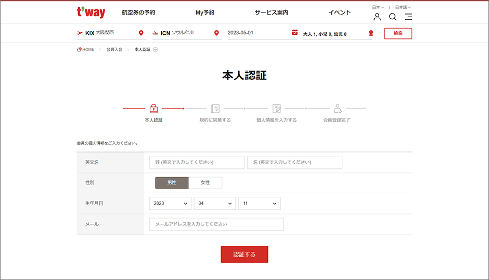
Task: Click the departure KIX location pin icon
Action: (x=141, y=33)
